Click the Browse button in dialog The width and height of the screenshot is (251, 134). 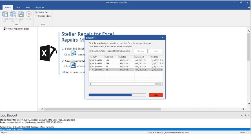pyautogui.click(x=141, y=51)
